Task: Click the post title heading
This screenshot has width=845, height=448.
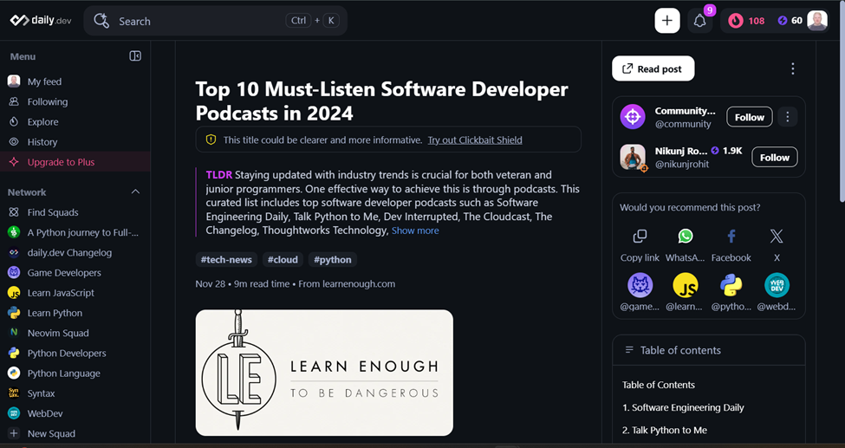Action: pos(381,101)
